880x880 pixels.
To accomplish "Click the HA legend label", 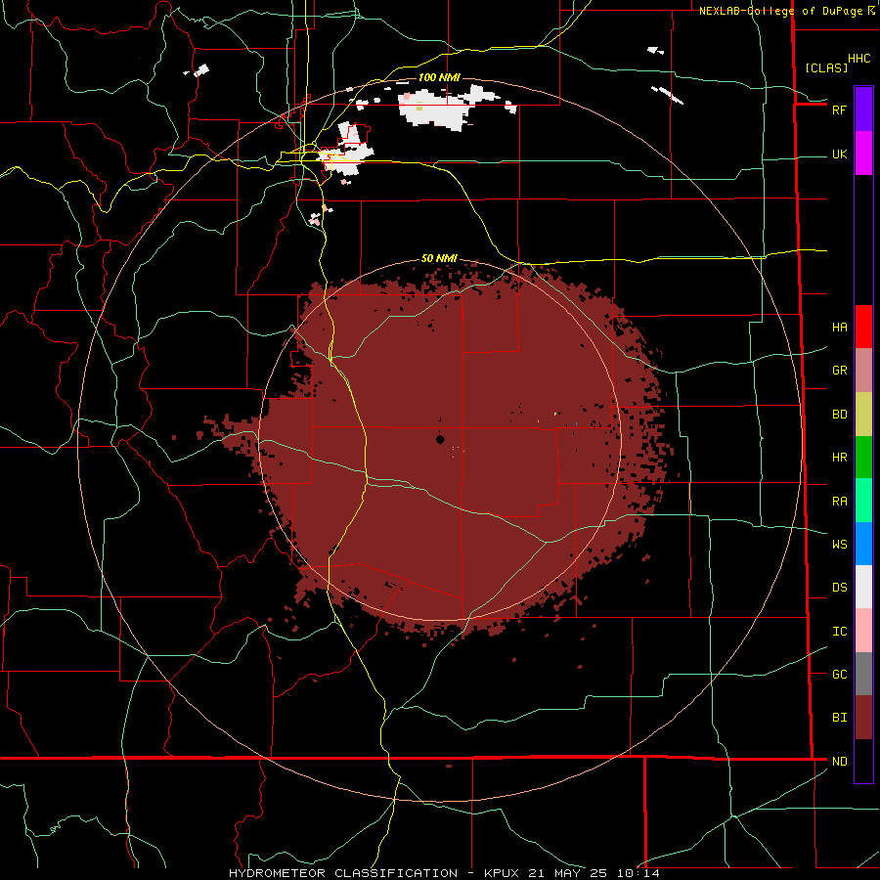I will pyautogui.click(x=839, y=328).
